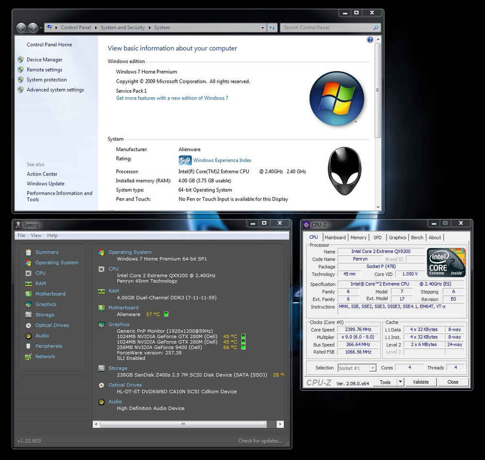Viewport: 485px width, 460px height.
Task: Click Alienware alien head logo
Action: pos(344,171)
